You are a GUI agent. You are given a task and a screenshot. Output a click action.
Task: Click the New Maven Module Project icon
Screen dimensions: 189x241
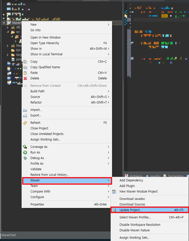114,192
